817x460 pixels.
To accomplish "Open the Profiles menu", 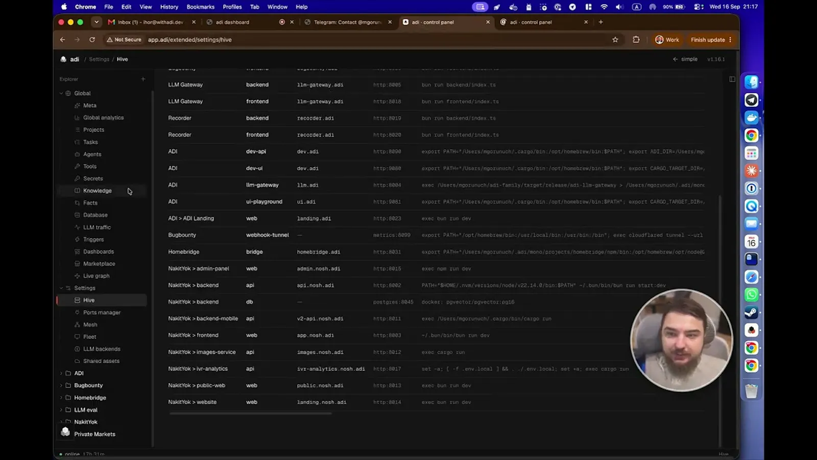I will pyautogui.click(x=232, y=7).
